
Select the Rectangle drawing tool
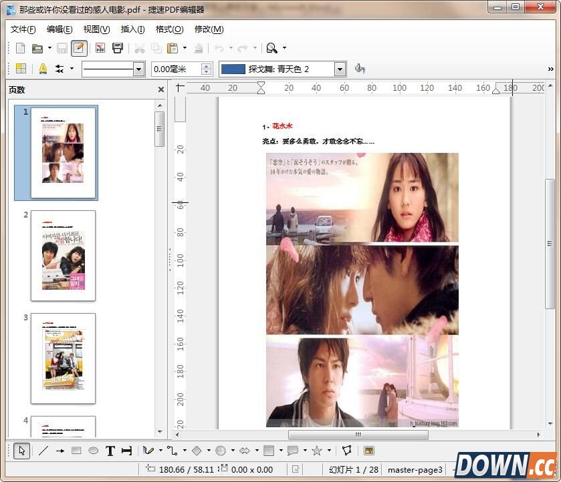click(x=76, y=451)
